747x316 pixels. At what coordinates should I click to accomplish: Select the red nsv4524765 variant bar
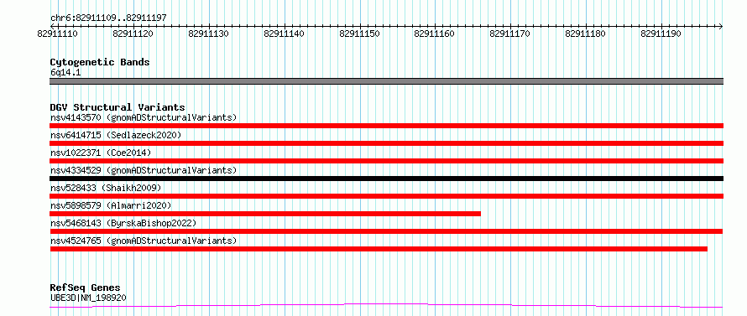[x=379, y=249]
